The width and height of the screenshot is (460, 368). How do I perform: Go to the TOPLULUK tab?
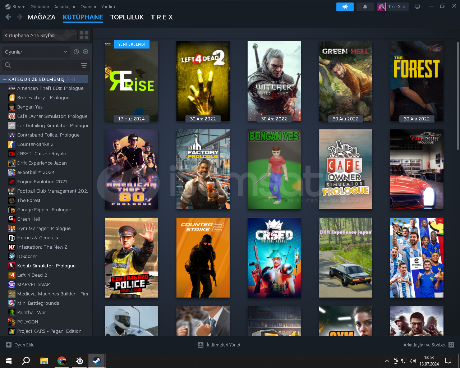pos(127,17)
